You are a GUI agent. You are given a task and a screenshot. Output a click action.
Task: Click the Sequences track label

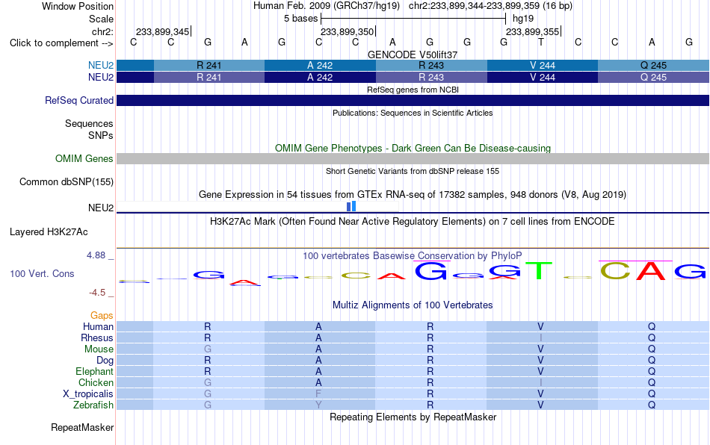[89, 123]
